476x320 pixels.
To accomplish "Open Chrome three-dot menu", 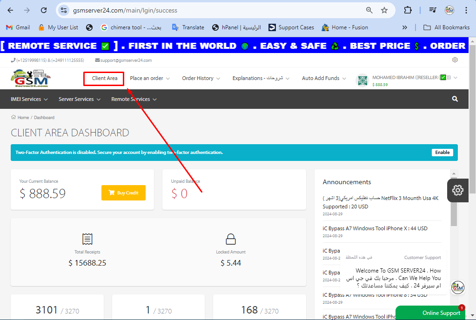I will (466, 10).
